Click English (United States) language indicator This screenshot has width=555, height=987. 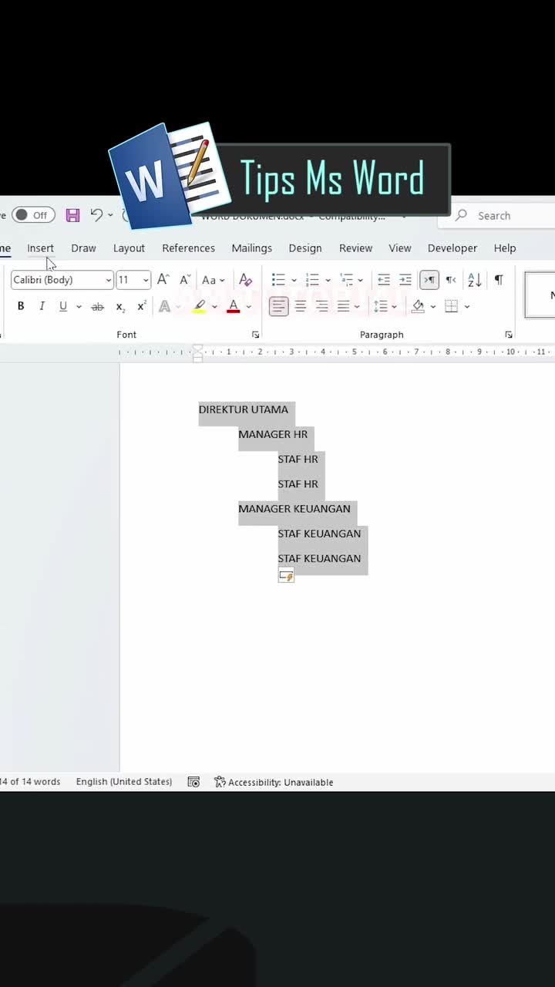click(124, 781)
